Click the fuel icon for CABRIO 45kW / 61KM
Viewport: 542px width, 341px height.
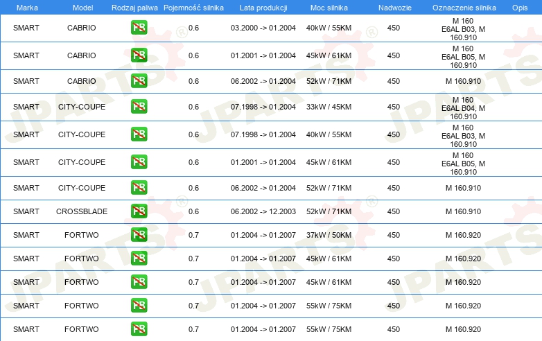click(139, 55)
